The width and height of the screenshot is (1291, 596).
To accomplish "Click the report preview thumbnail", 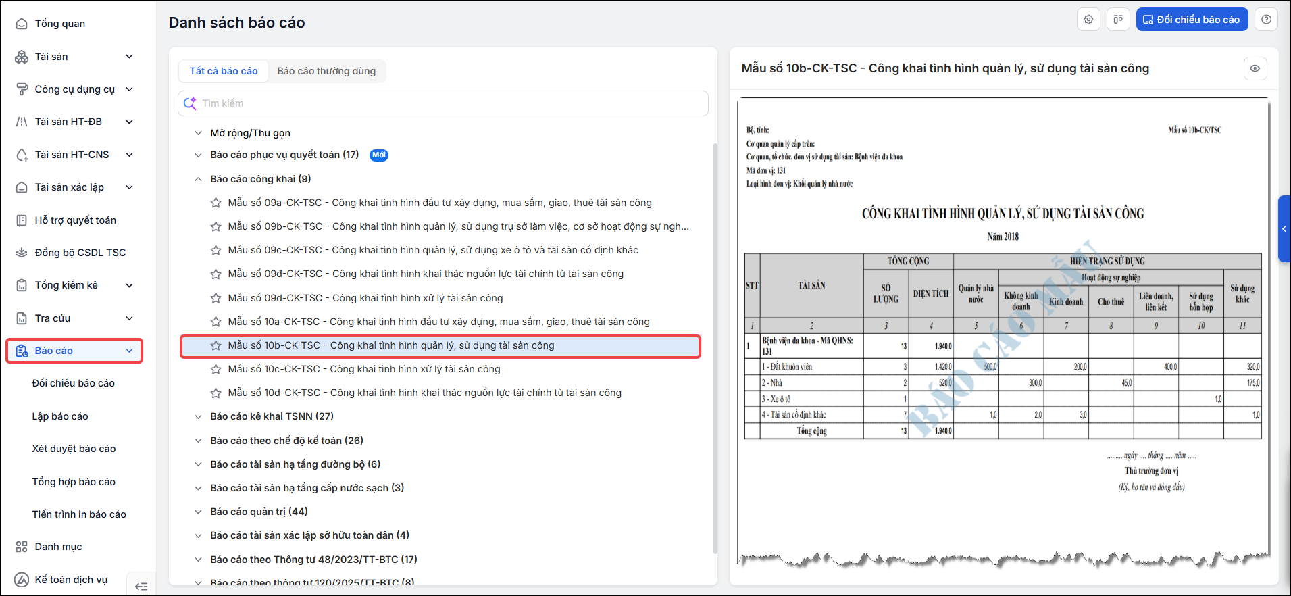I will tap(1003, 331).
